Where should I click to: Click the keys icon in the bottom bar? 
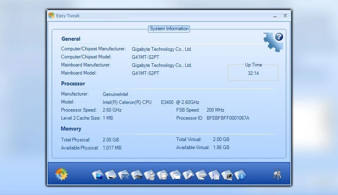click(x=277, y=174)
